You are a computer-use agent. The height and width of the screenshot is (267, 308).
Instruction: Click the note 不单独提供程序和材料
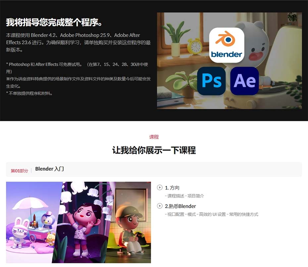(x=29, y=93)
